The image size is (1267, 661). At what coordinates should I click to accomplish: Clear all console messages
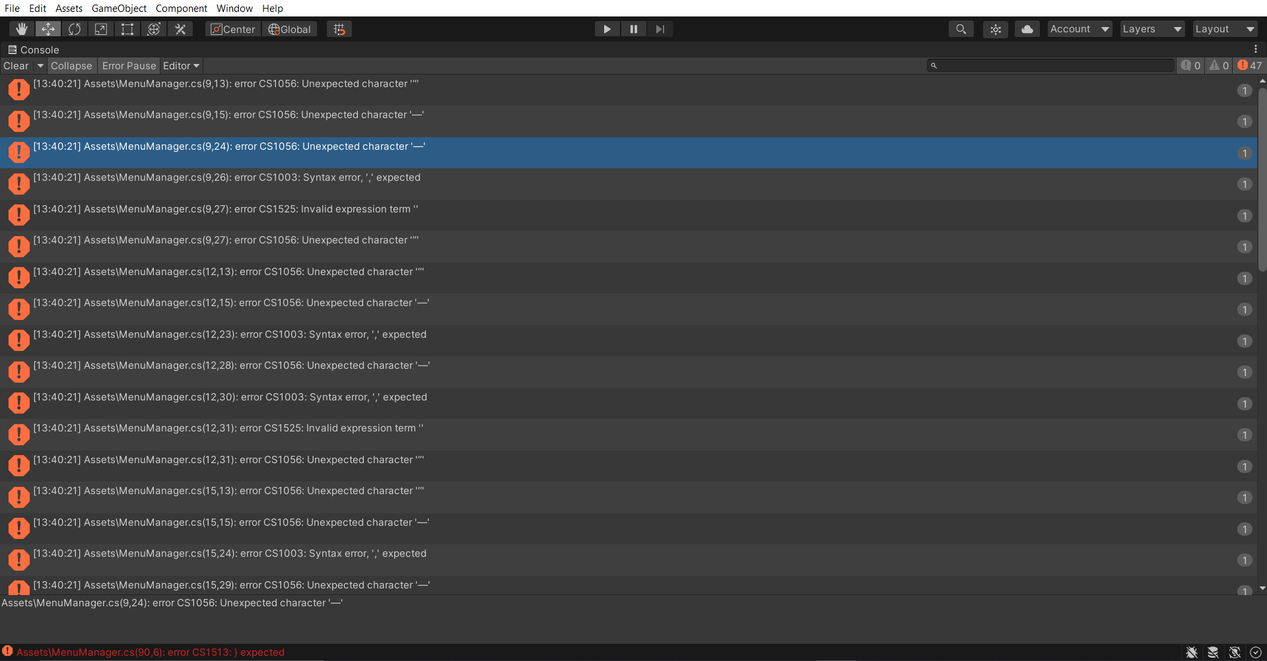click(x=15, y=65)
